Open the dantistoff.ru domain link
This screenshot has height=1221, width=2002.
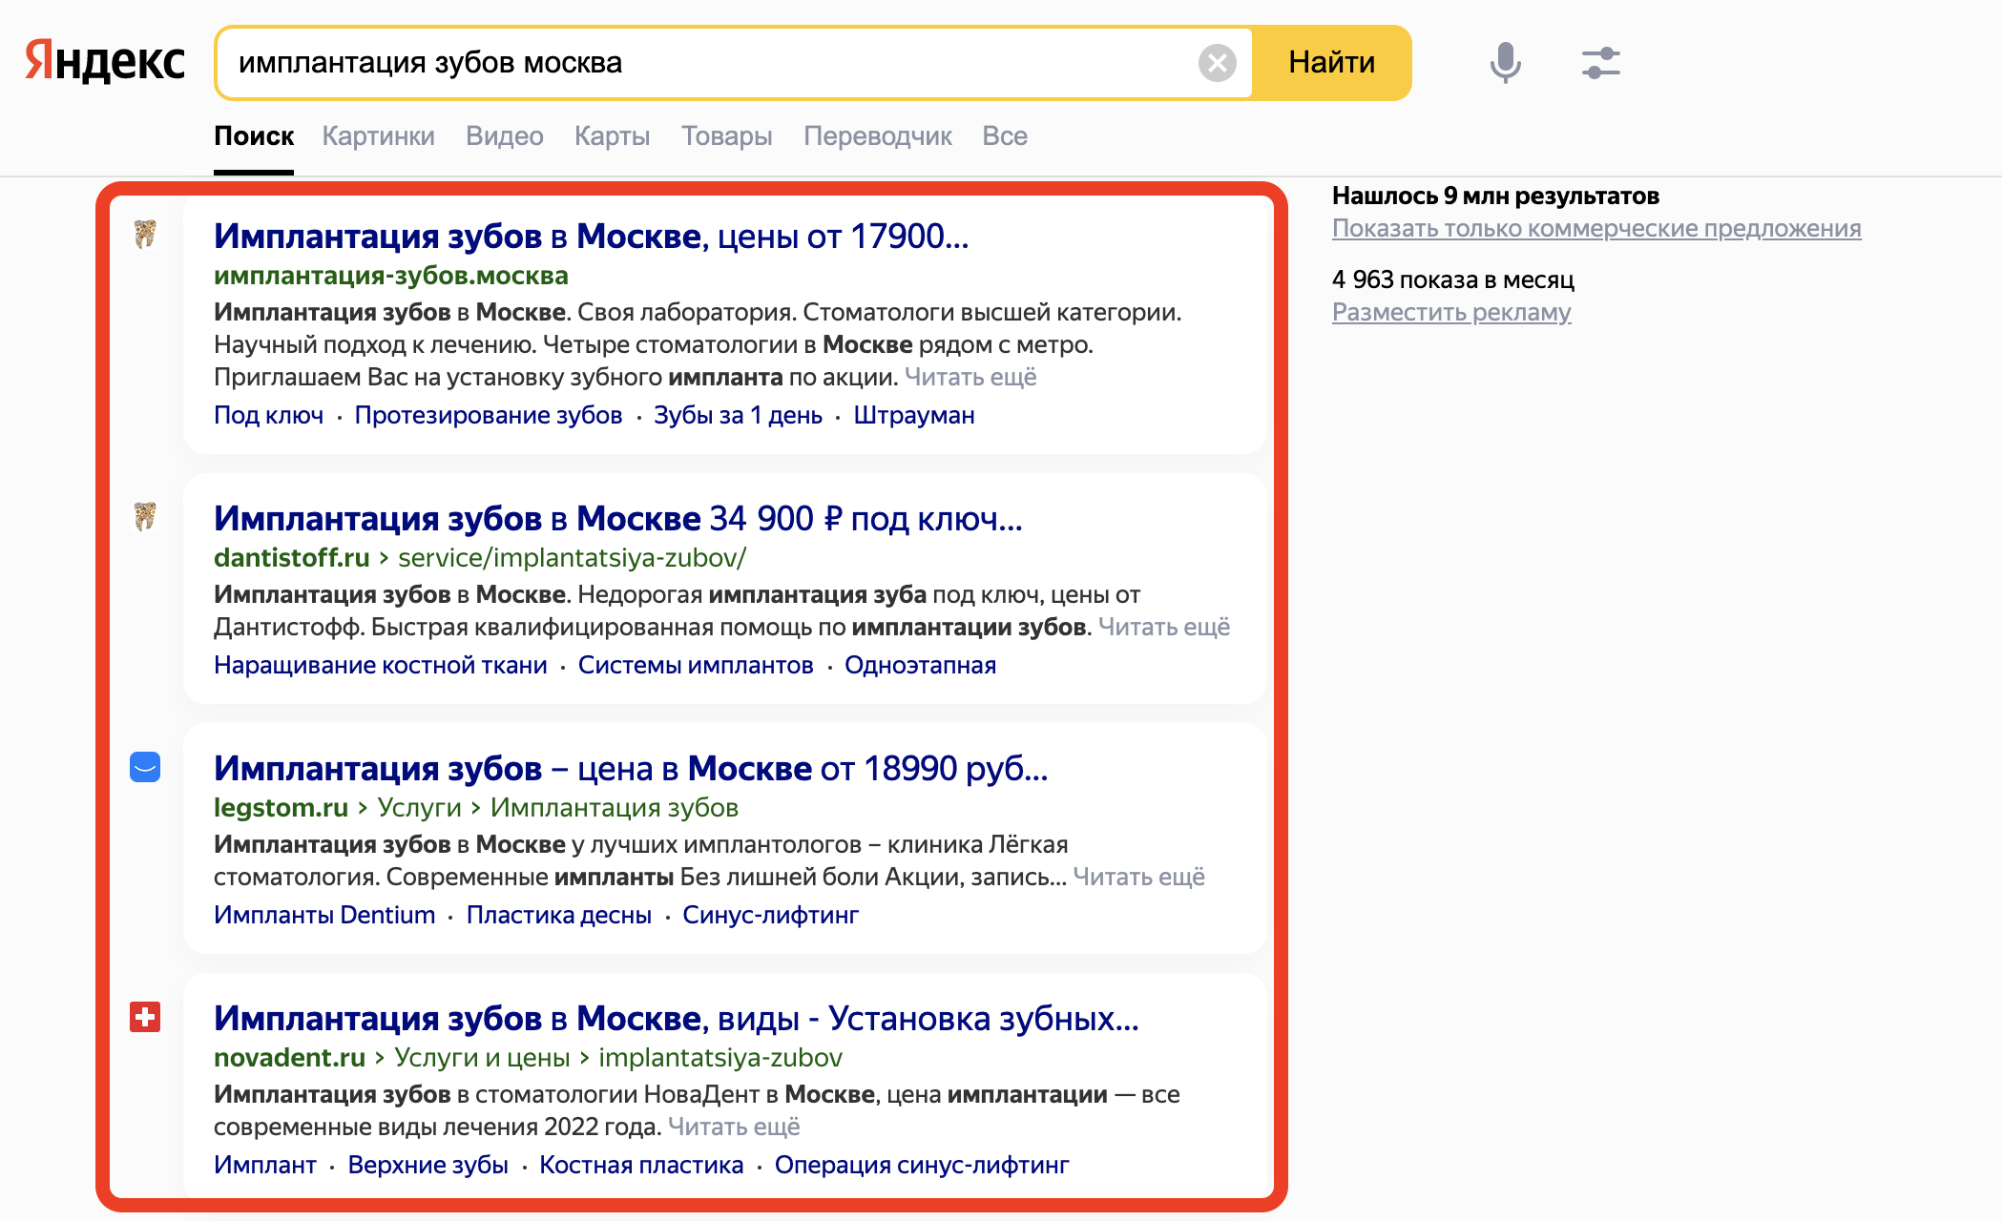[x=291, y=558]
